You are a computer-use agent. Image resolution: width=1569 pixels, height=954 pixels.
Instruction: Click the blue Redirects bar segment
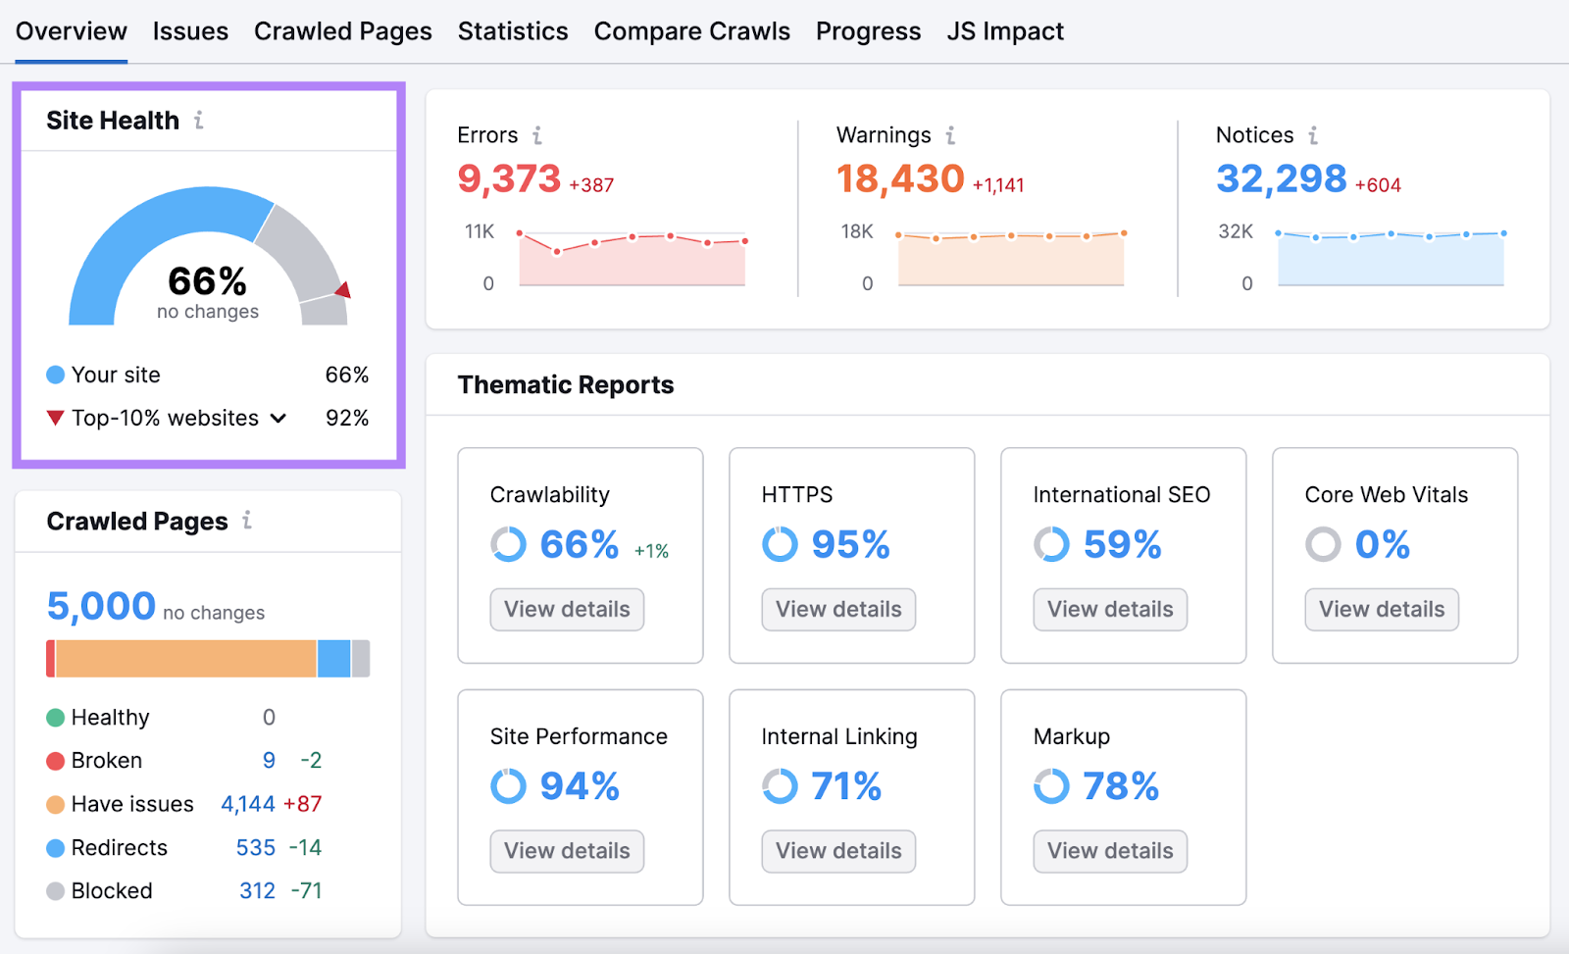(334, 659)
